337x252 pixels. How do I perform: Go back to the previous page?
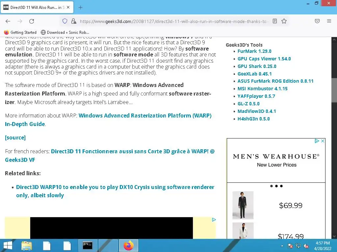click(x=8, y=21)
